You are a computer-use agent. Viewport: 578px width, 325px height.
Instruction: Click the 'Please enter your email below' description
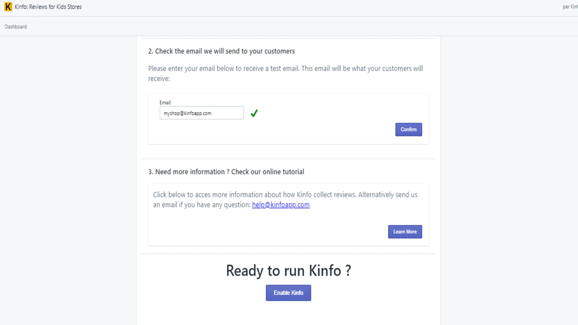click(285, 73)
